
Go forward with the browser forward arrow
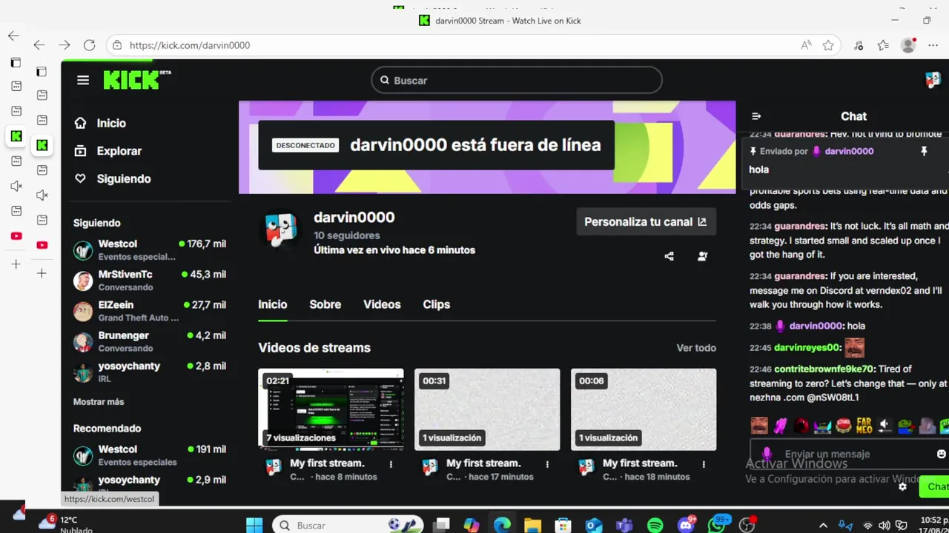[65, 45]
